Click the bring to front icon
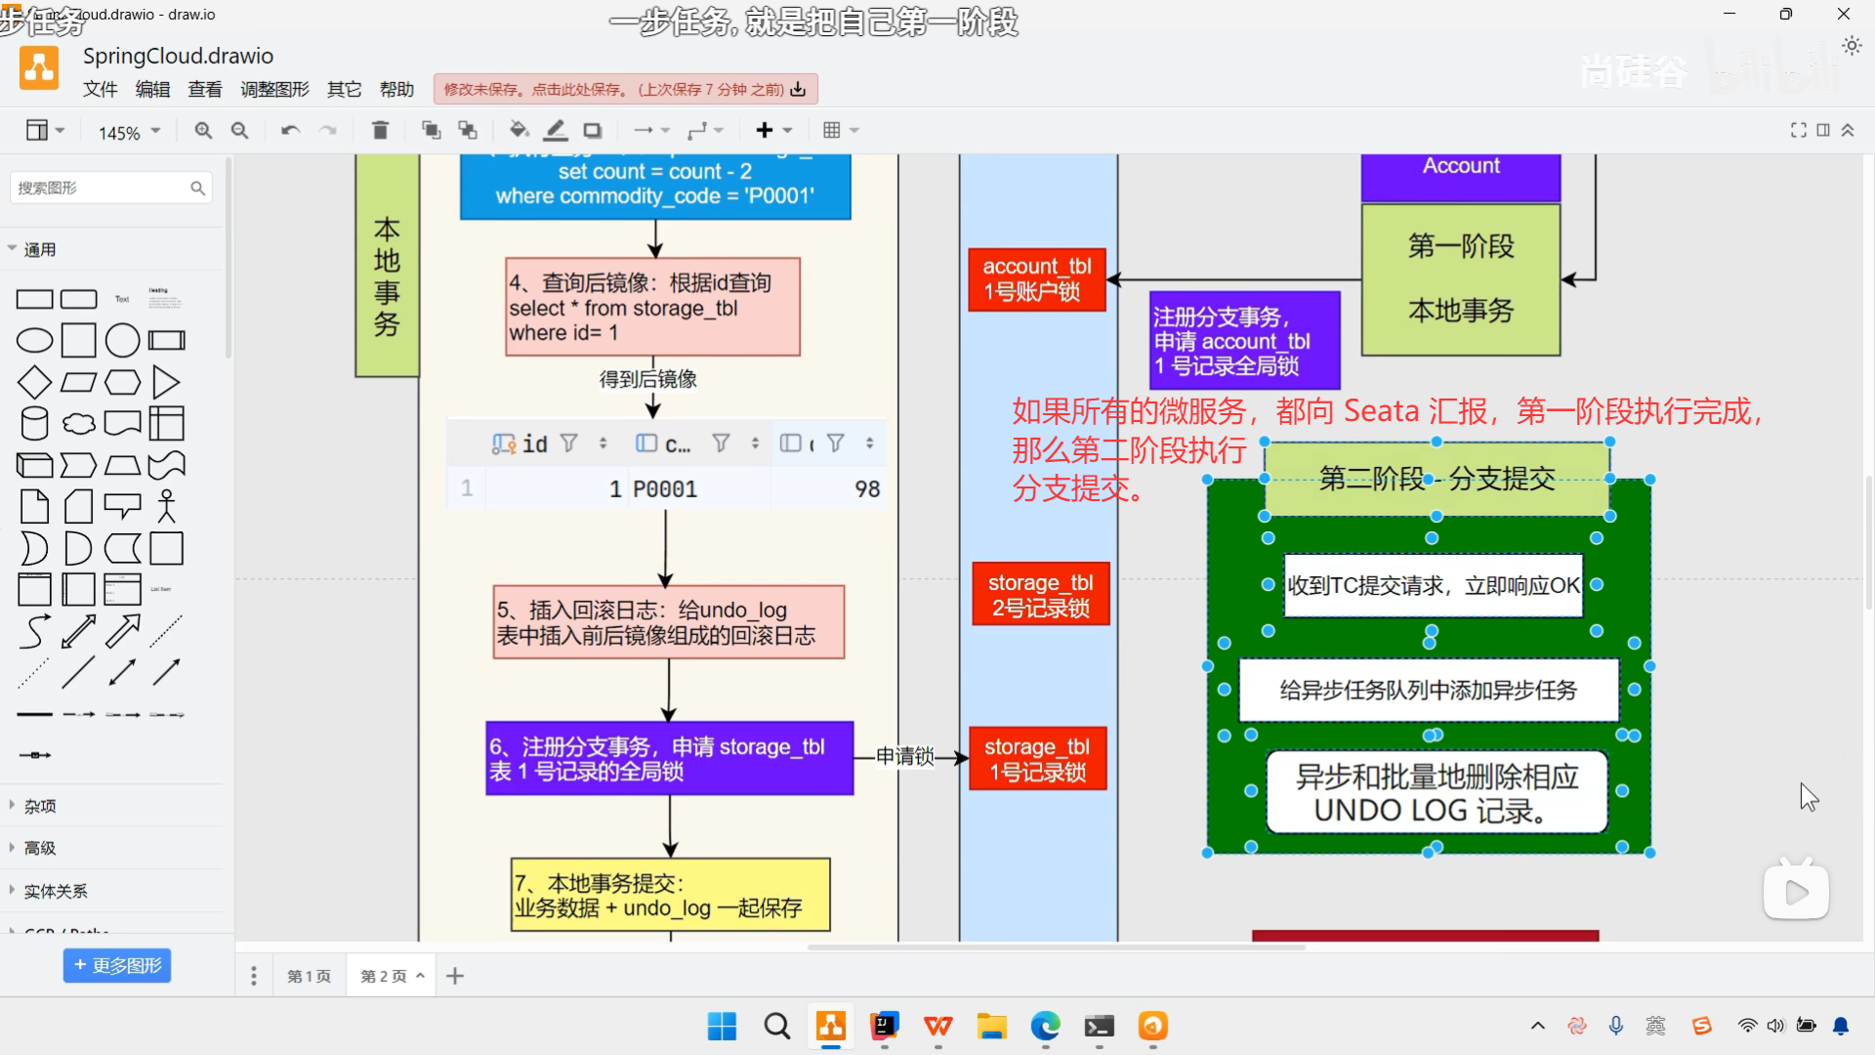The width and height of the screenshot is (1875, 1055). (431, 131)
